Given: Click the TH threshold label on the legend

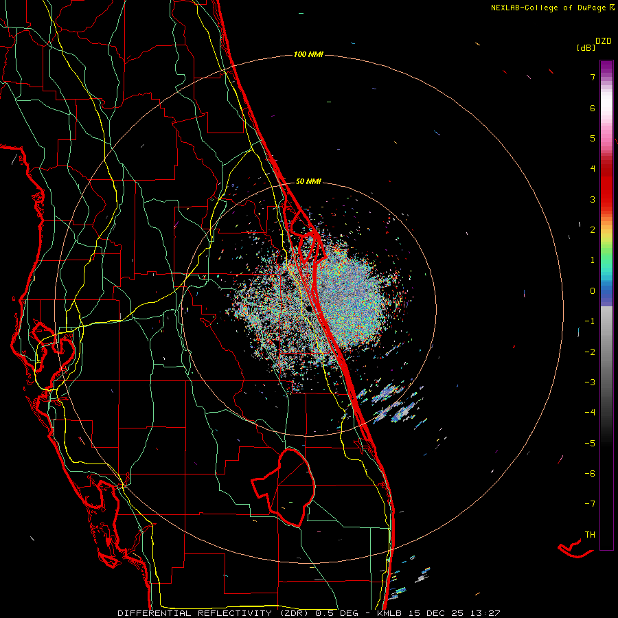Looking at the screenshot, I should tap(590, 535).
